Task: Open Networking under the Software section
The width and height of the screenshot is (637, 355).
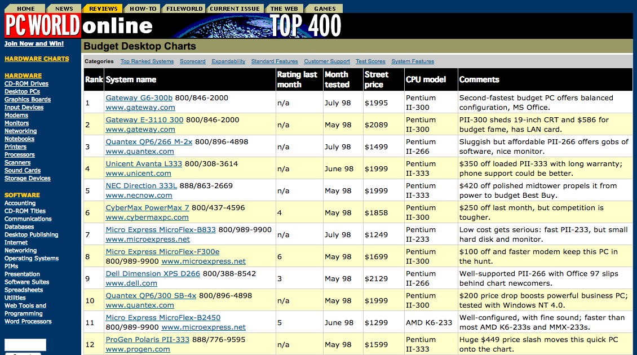Action: click(21, 251)
